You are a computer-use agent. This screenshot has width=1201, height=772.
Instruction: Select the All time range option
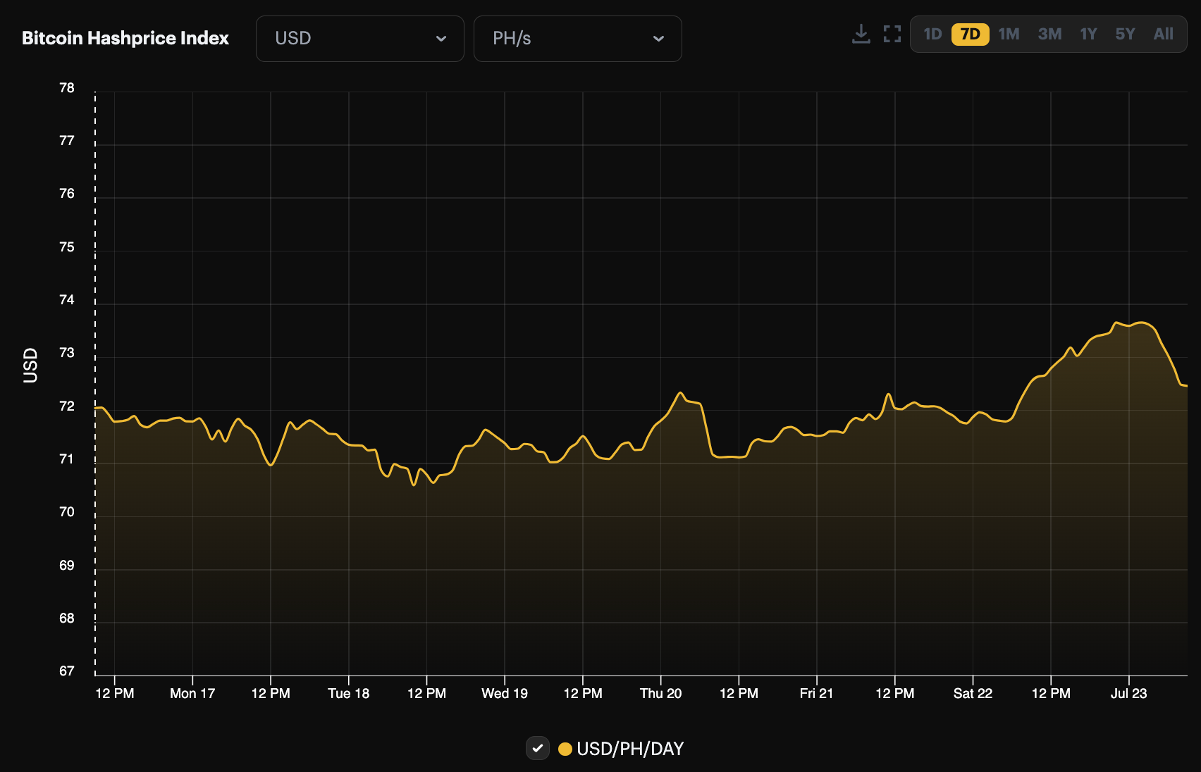1163,33
